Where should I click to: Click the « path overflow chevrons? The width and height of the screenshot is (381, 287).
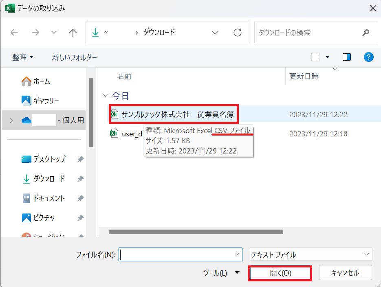(x=106, y=33)
